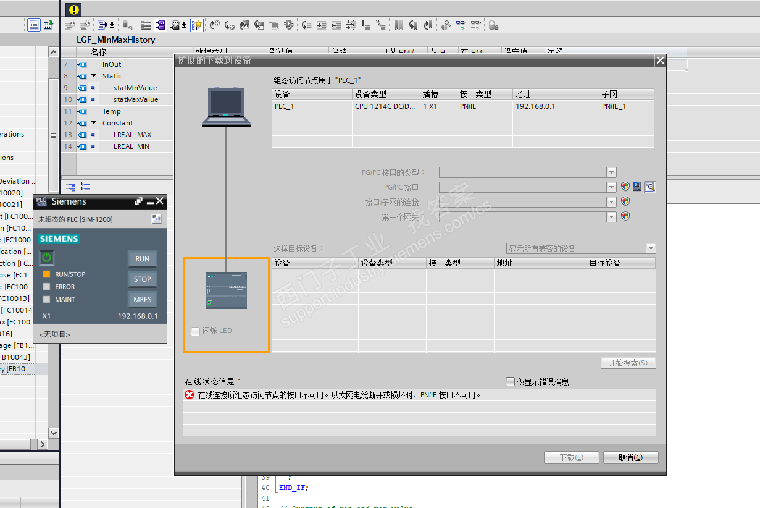Viewport: 760px width, 508px height.
Task: Open the PG/PC 接口的类型 dropdown
Action: [x=611, y=172]
